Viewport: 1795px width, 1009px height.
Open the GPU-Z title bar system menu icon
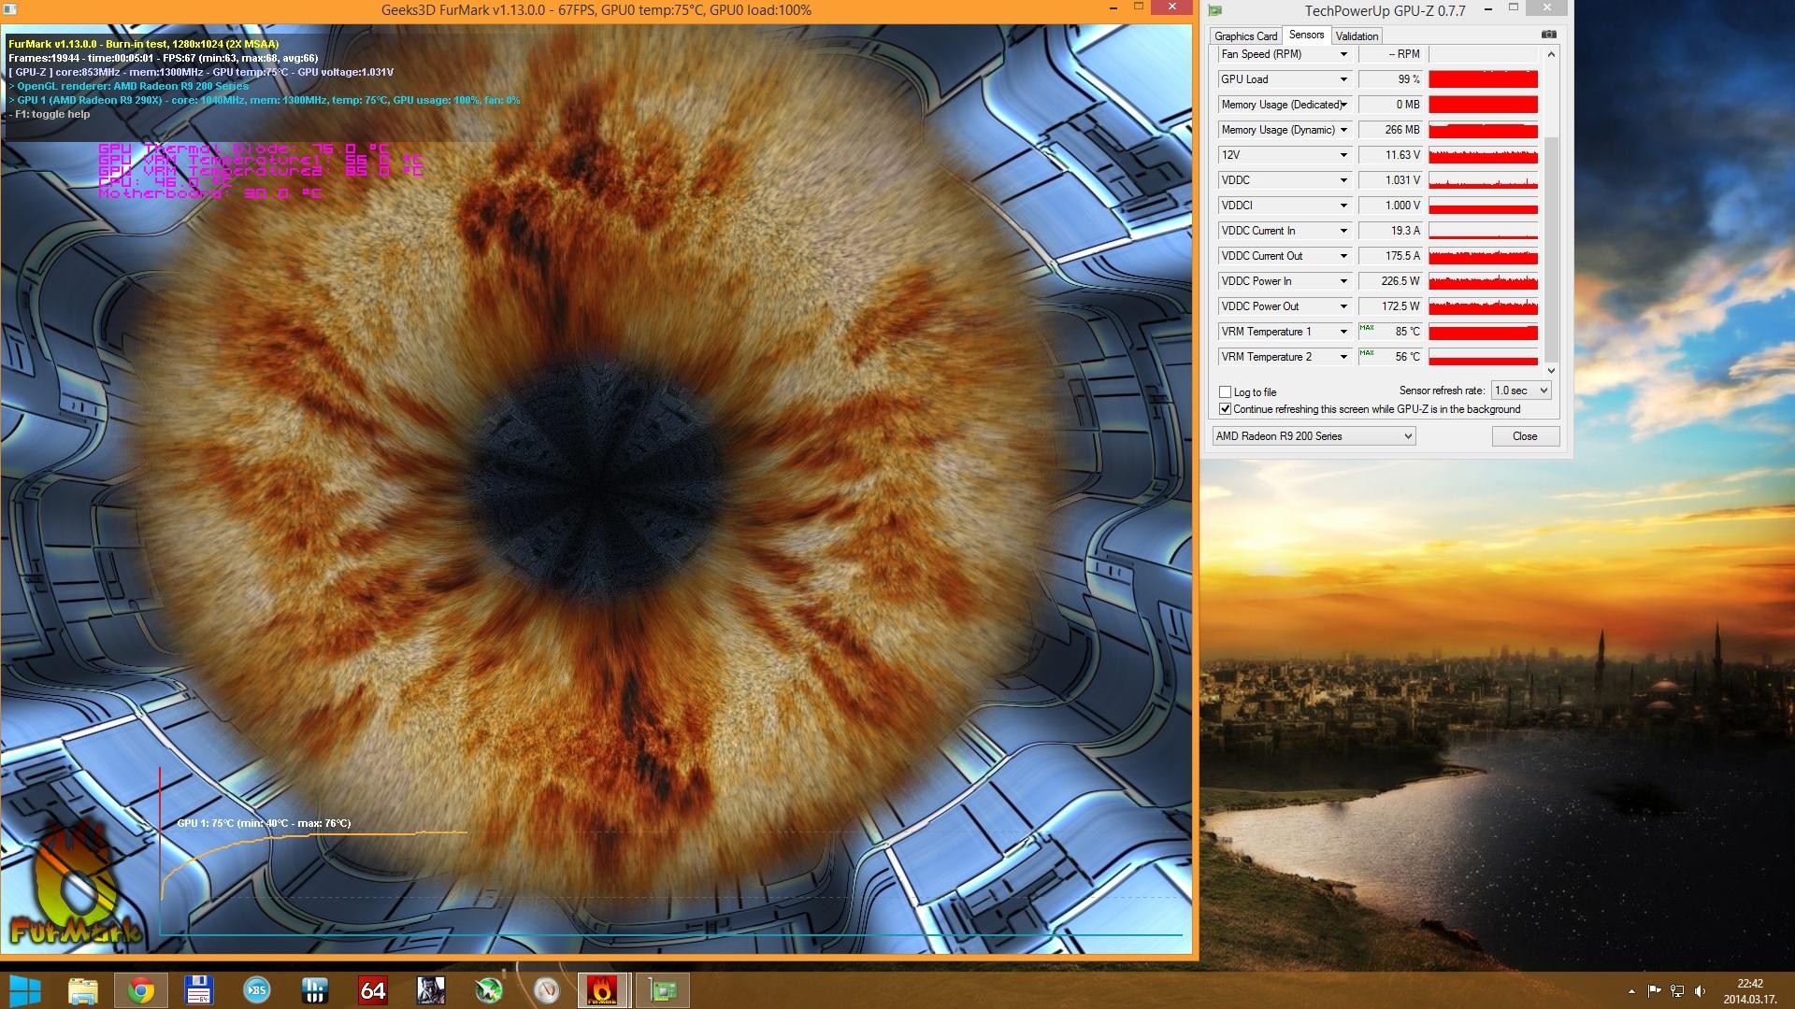1215,10
